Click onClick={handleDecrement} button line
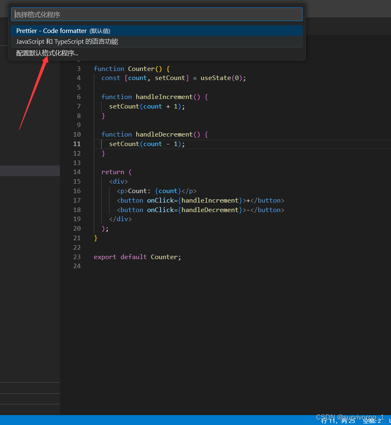 pos(200,210)
